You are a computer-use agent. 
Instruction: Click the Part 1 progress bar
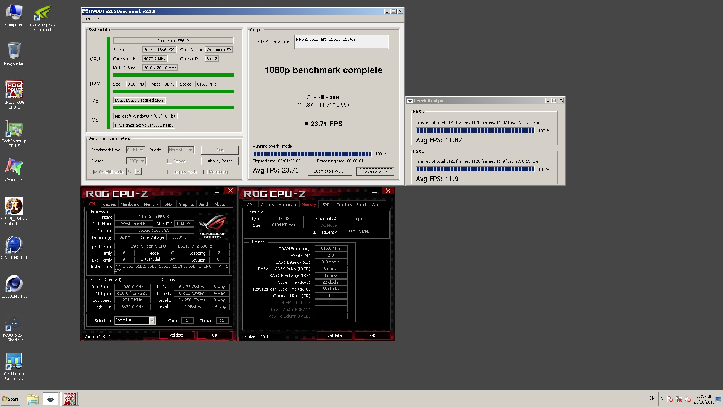pos(475,131)
